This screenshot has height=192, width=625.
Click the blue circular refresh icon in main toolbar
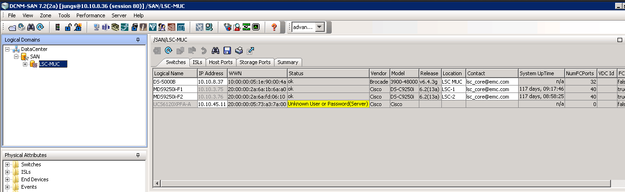pyautogui.click(x=41, y=27)
